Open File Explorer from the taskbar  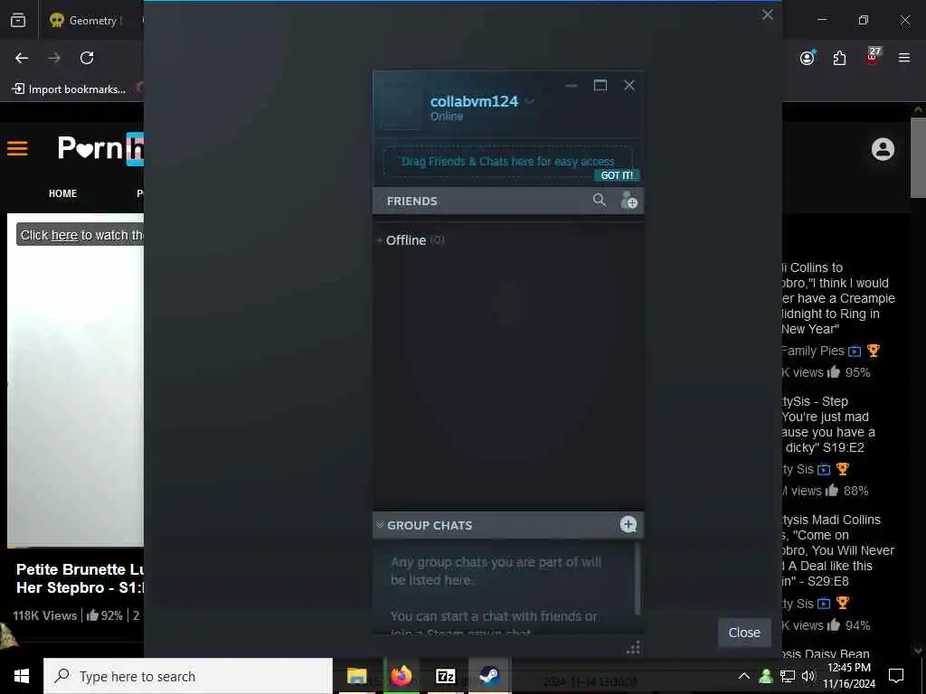pos(356,676)
